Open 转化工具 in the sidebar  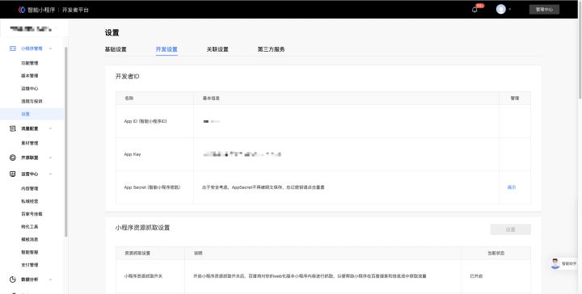point(29,226)
